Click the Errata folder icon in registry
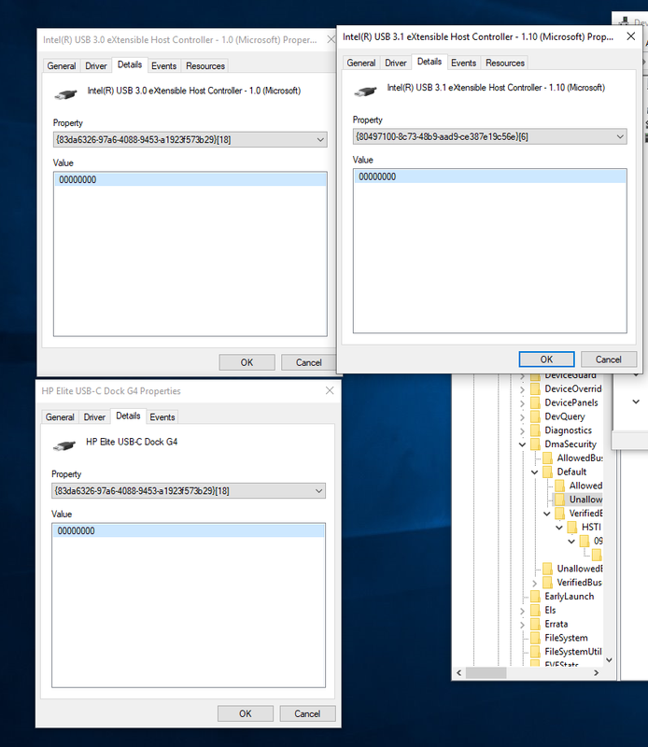 536,624
